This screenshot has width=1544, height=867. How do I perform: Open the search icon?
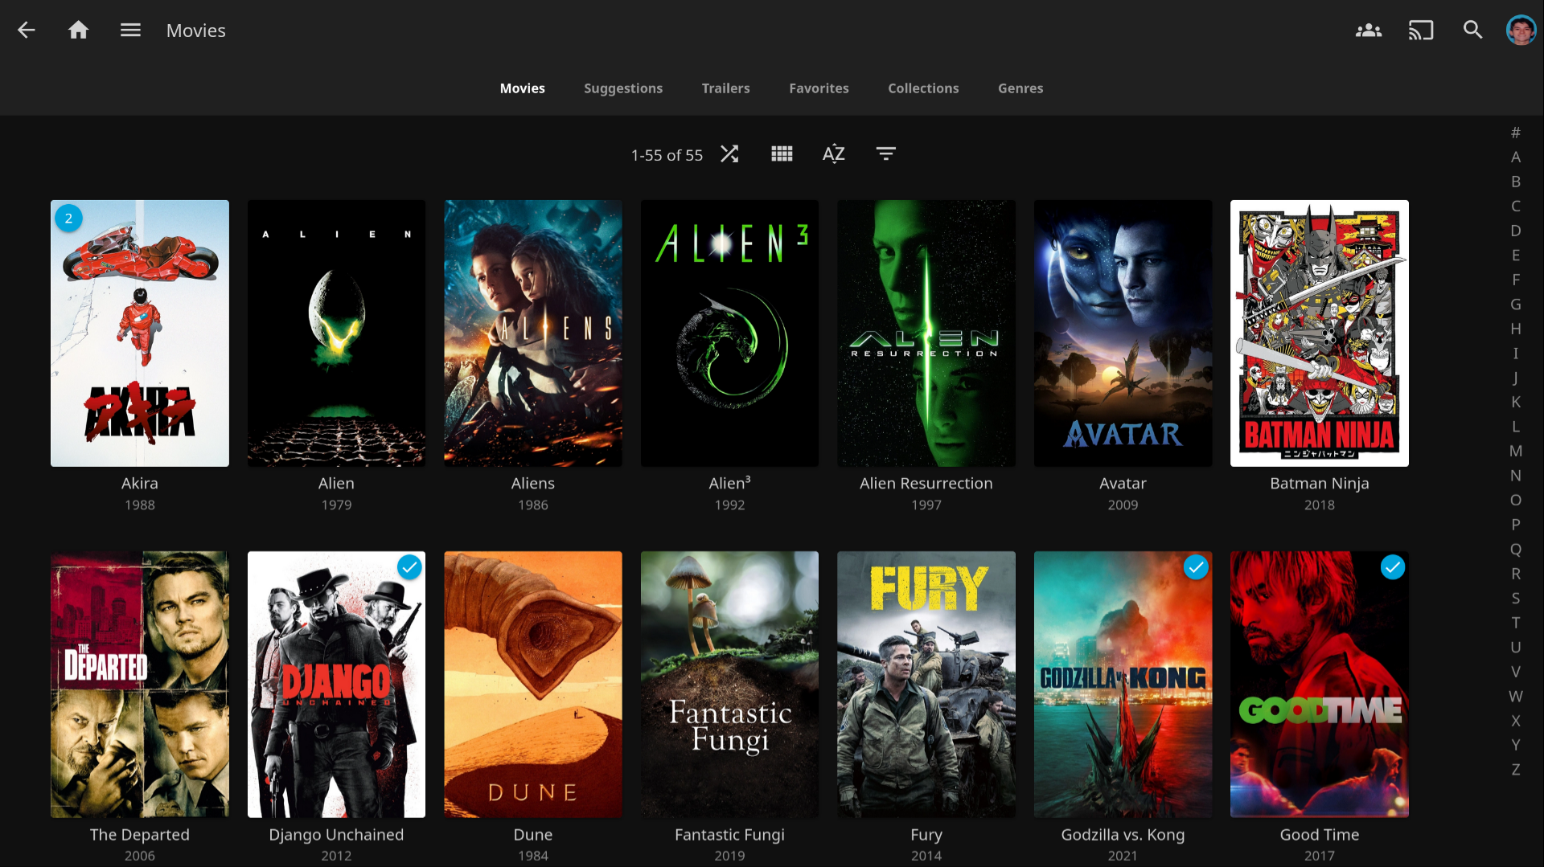click(1472, 31)
